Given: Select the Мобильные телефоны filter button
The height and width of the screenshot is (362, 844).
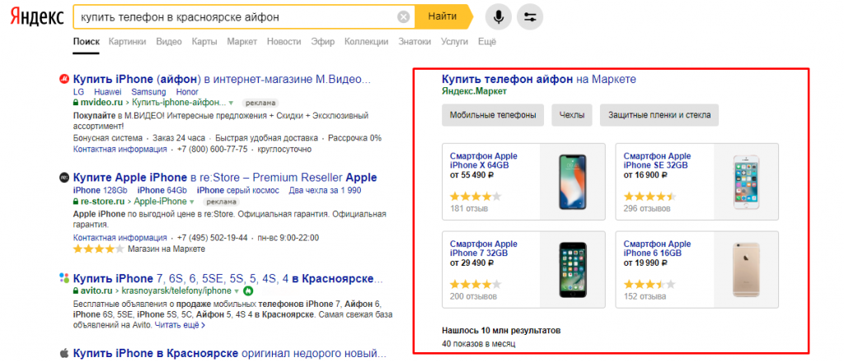Looking at the screenshot, I should (x=493, y=115).
